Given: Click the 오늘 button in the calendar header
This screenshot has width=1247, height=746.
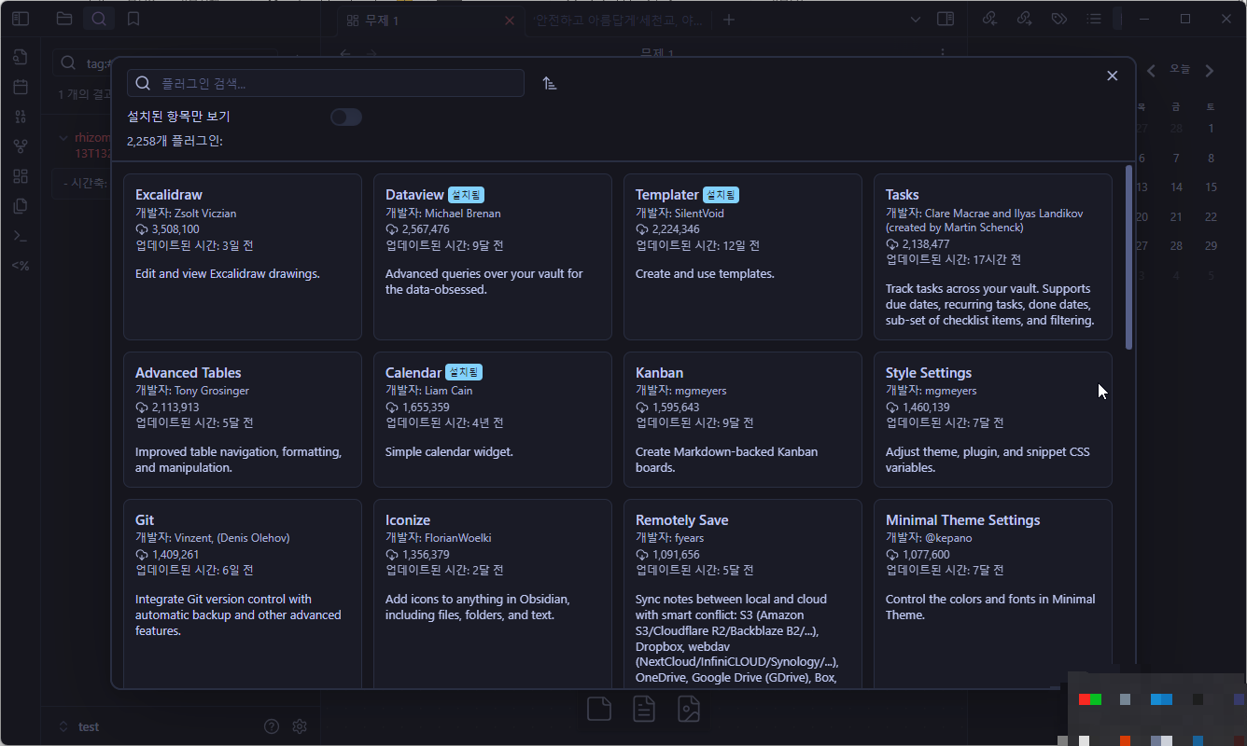Looking at the screenshot, I should pyautogui.click(x=1178, y=69).
